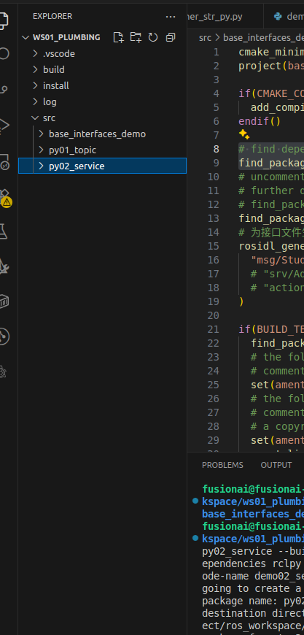Open the Testing flask view
The height and width of the screenshot is (635, 304).
click(3, 231)
